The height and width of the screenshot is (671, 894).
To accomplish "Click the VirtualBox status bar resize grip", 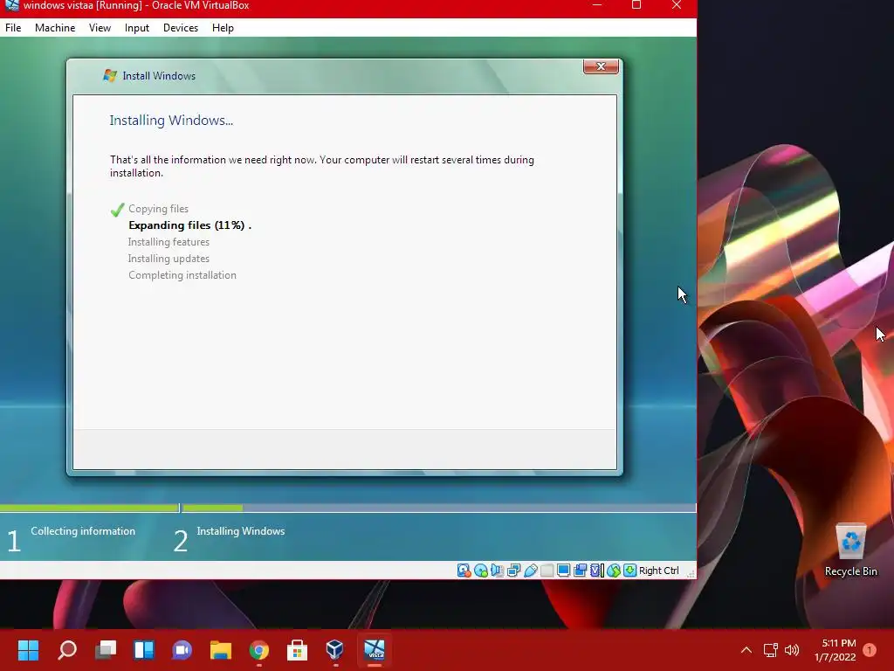I will click(691, 573).
